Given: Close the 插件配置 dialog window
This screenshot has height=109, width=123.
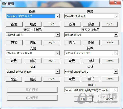Looking at the screenshot, I should (x=115, y=3).
